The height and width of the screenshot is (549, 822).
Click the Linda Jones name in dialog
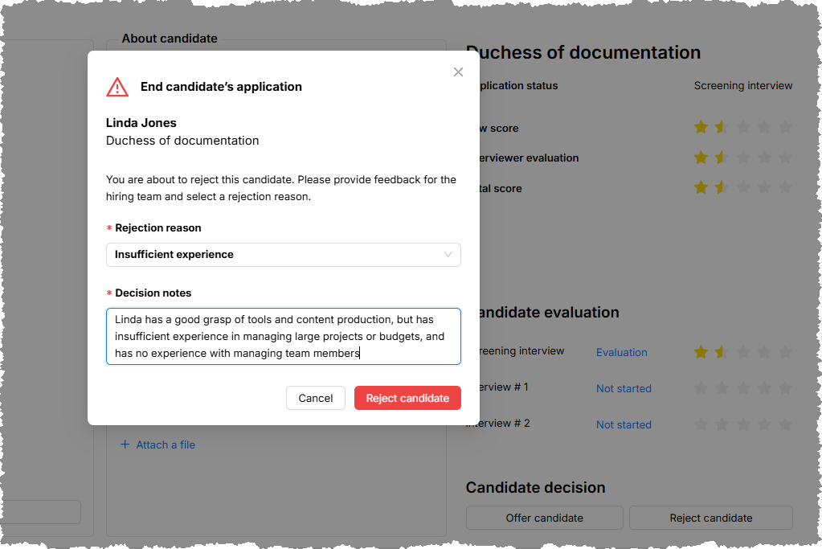click(x=141, y=123)
